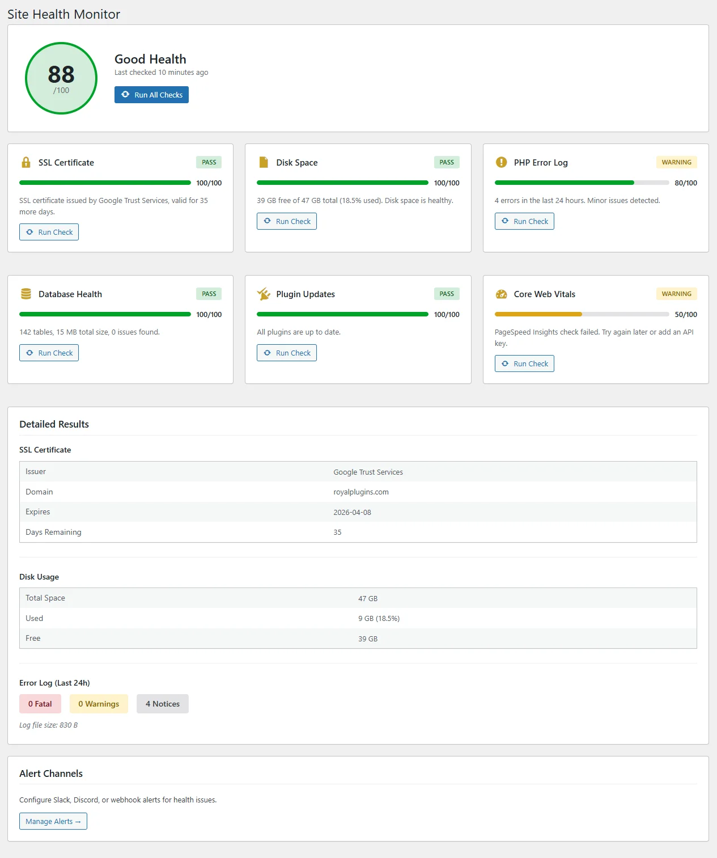Click the SSL Certificate lock icon
The image size is (717, 858).
point(25,162)
